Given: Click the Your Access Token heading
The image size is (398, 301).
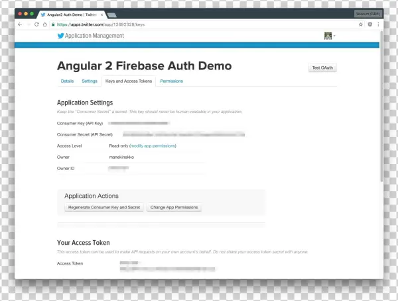Looking at the screenshot, I should pyautogui.click(x=84, y=243).
